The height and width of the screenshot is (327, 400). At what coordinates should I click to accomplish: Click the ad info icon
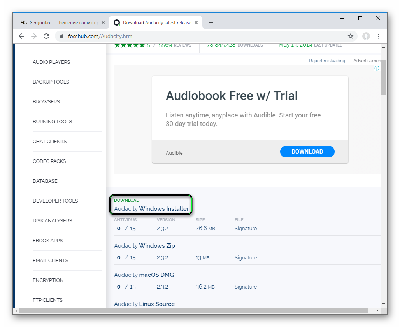coord(376,68)
